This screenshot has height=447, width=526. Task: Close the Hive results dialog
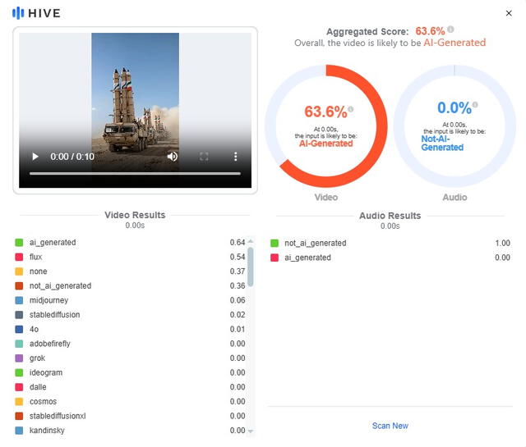[509, 13]
